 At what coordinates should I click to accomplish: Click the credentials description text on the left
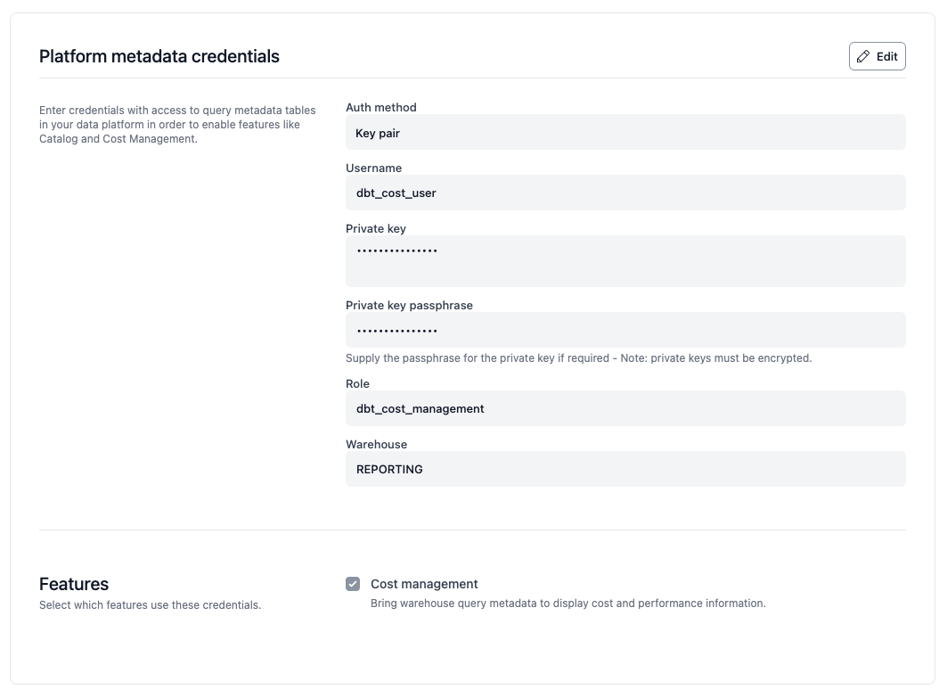point(176,122)
